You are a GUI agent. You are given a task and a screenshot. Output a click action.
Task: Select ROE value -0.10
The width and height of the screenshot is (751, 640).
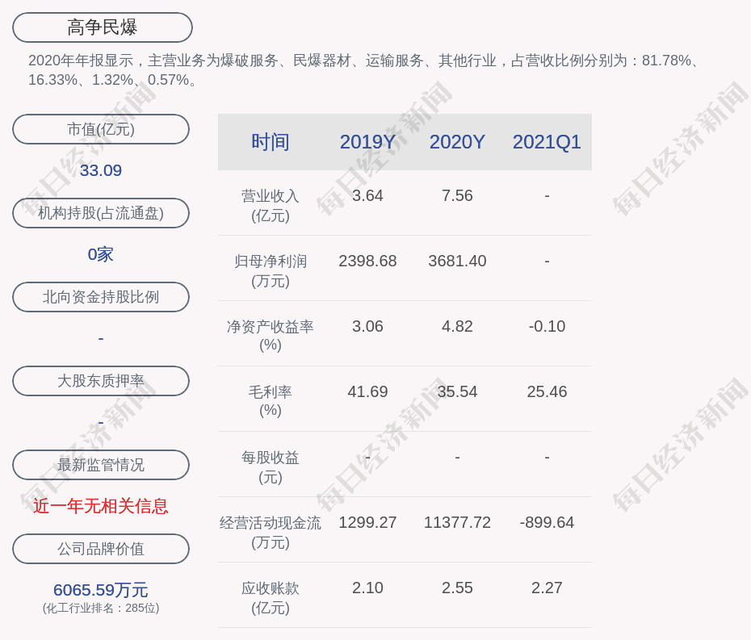pyautogui.click(x=547, y=327)
